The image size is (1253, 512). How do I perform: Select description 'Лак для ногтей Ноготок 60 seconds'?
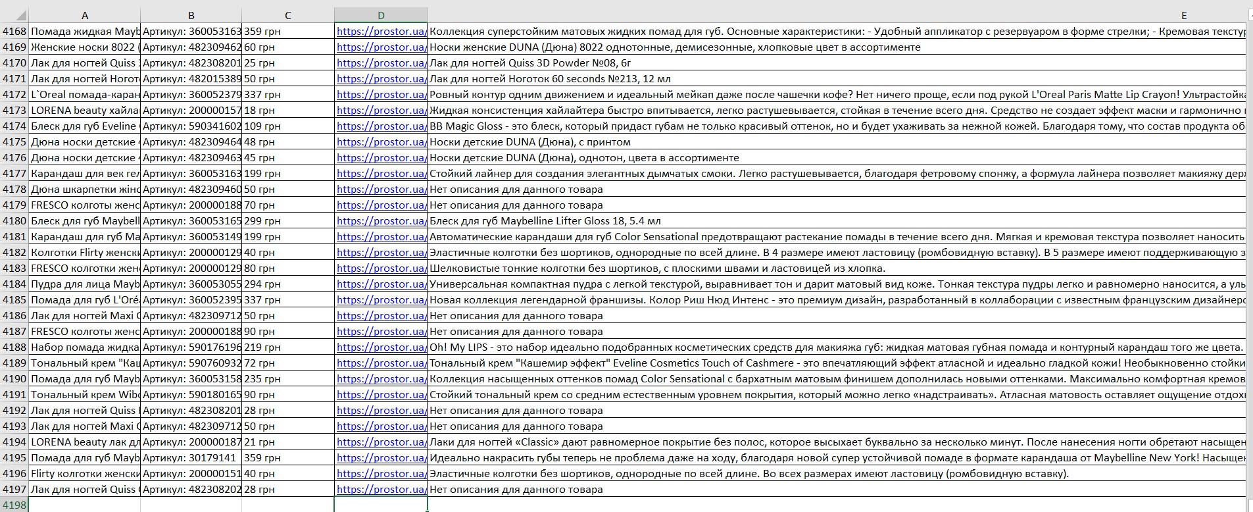point(837,78)
